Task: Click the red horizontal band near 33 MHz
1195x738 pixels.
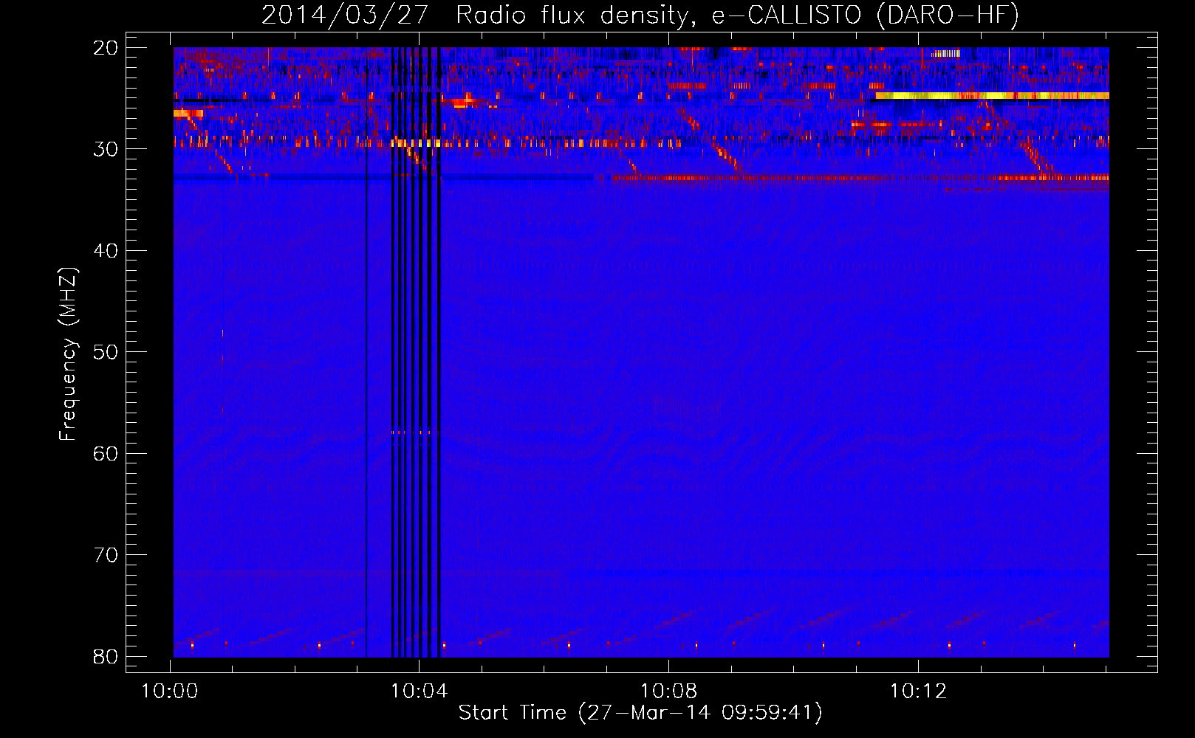Action: (x=860, y=178)
